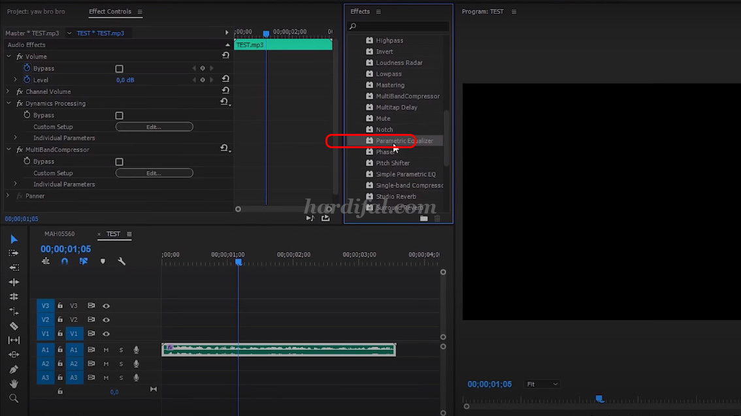
Task: Click Dynamics Processing Edit button
Action: tap(154, 127)
